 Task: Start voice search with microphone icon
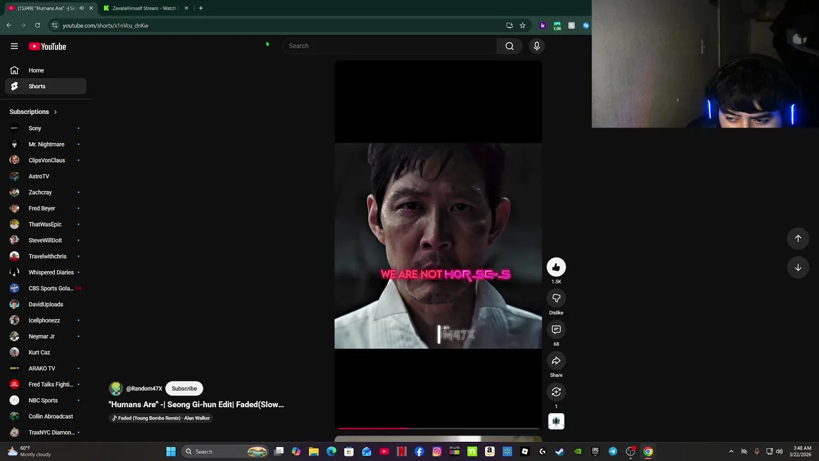(x=536, y=45)
